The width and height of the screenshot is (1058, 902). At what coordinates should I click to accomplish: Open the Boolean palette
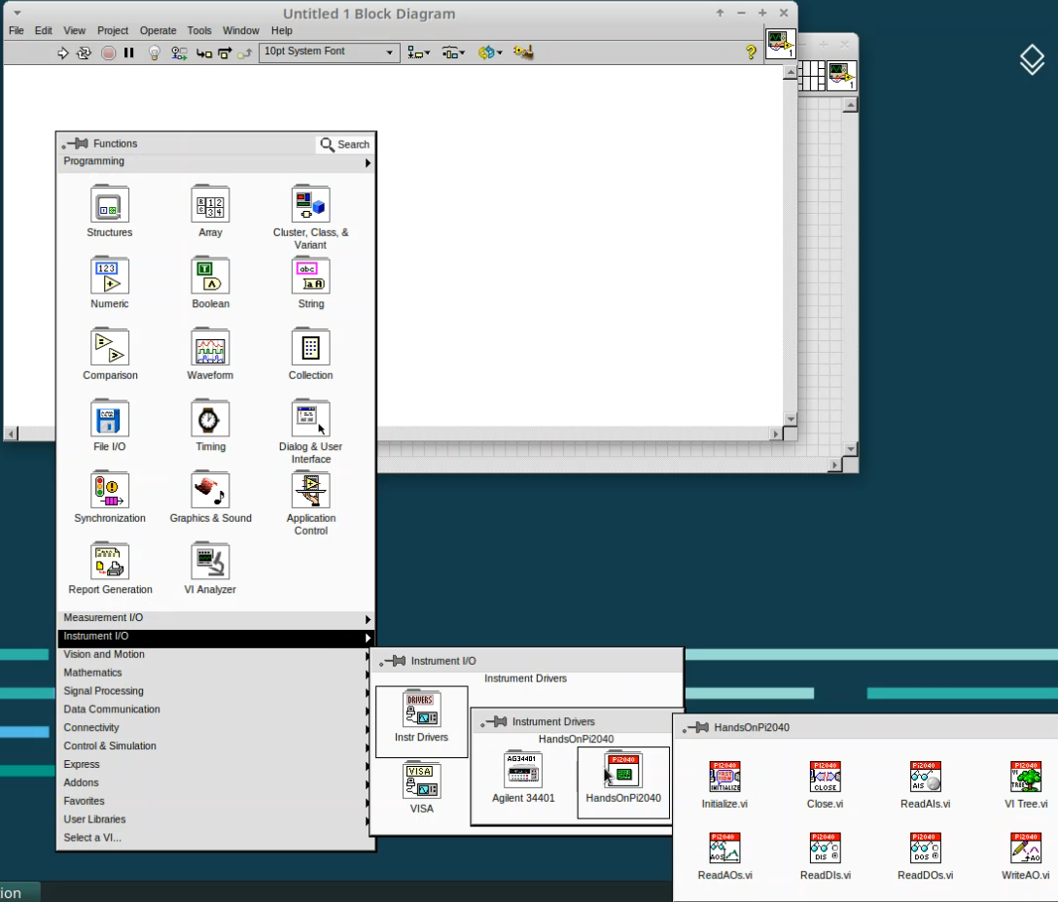[210, 276]
